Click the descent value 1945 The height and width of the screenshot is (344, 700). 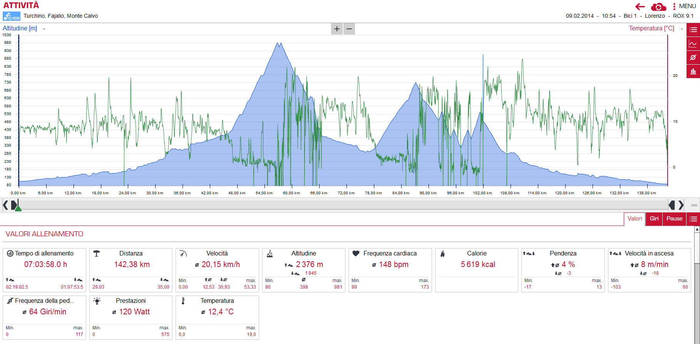(311, 273)
